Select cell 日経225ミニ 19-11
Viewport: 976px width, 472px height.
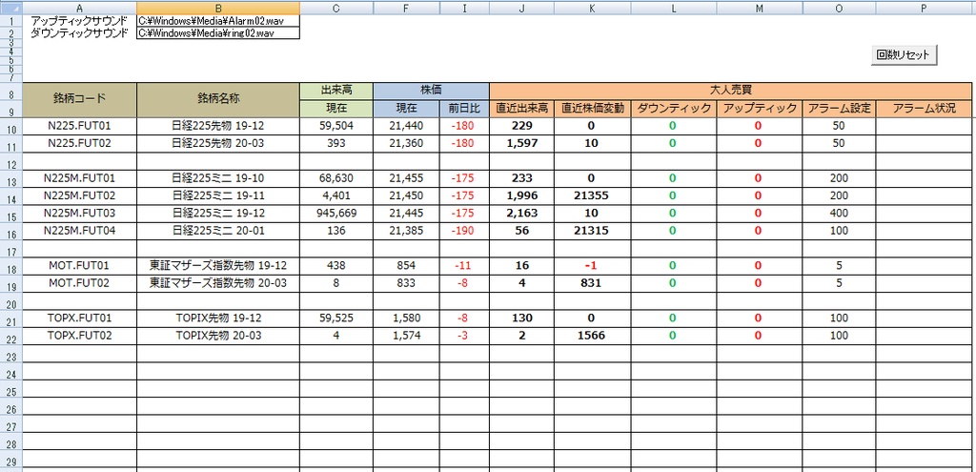[x=218, y=196]
